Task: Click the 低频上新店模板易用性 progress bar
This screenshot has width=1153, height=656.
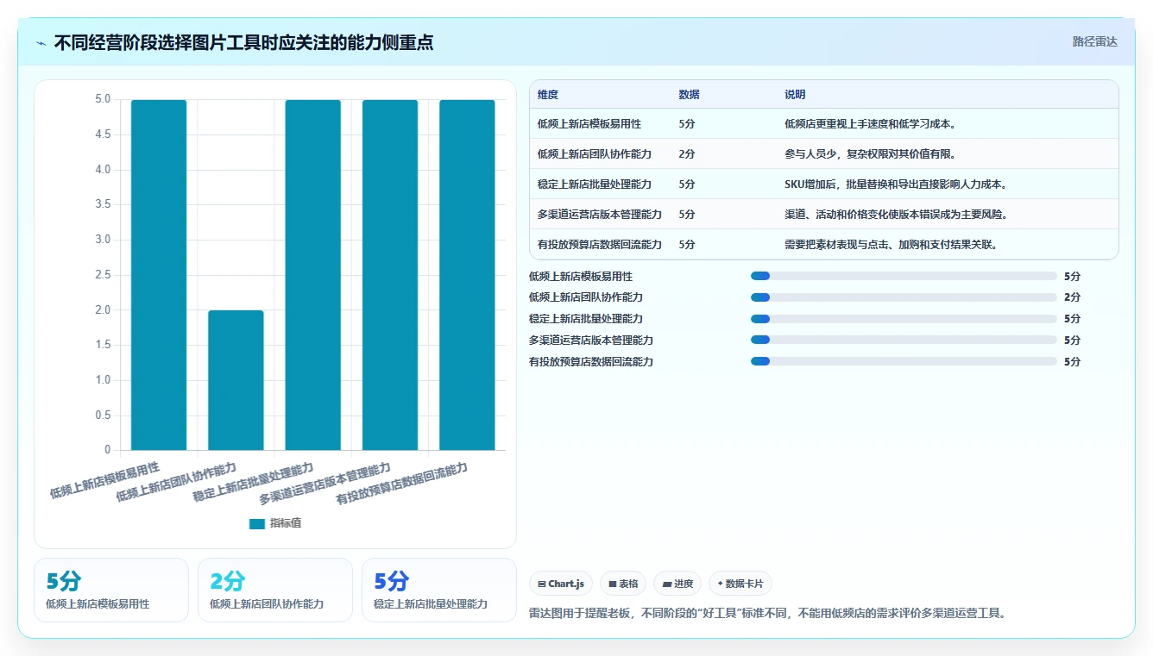Action: [904, 276]
